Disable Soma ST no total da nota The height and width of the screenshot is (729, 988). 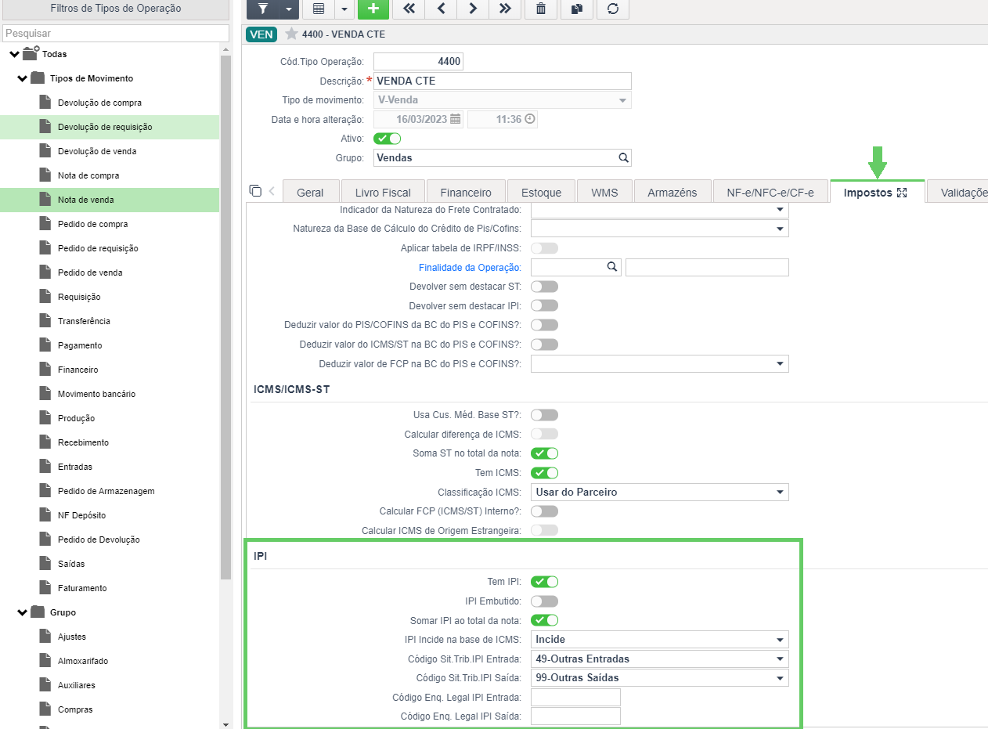pyautogui.click(x=544, y=453)
